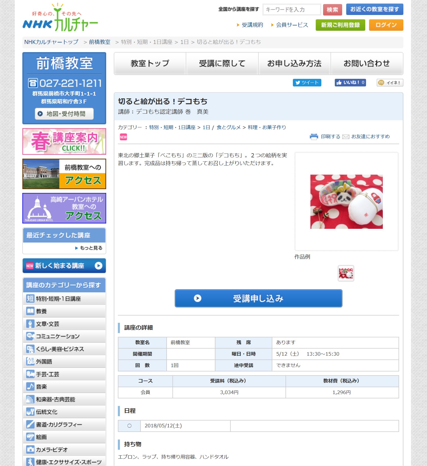Open 受講規約 link in header

pos(252,25)
